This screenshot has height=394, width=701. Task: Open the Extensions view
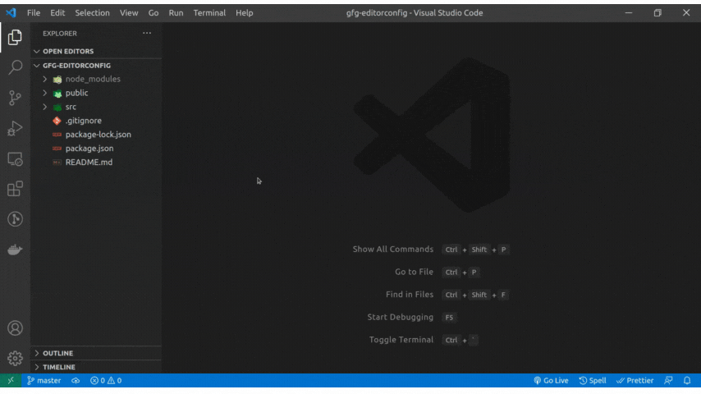click(15, 189)
